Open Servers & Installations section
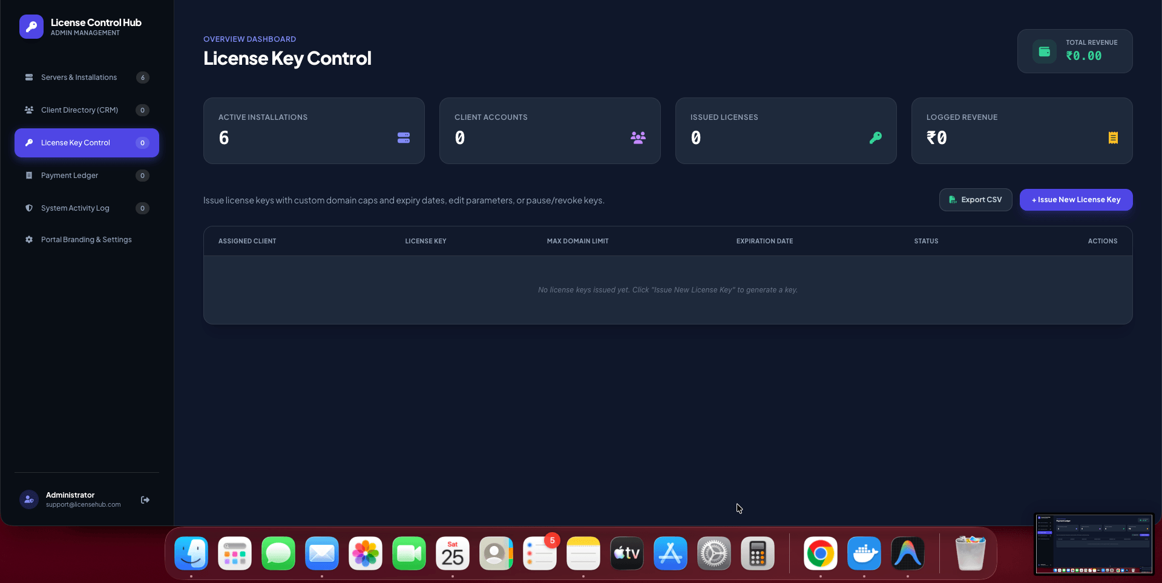The image size is (1162, 583). (x=87, y=77)
